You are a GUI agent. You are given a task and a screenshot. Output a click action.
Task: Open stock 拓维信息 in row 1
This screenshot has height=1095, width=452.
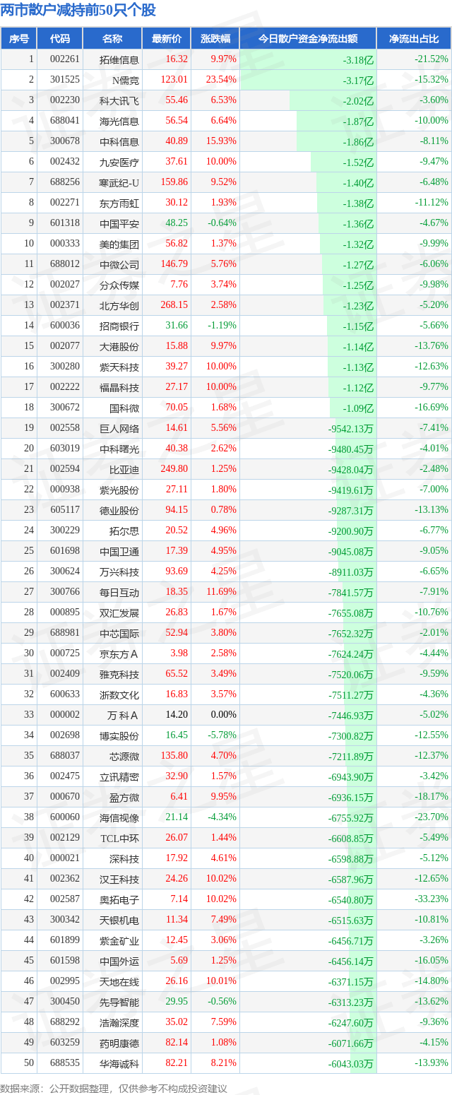click(119, 60)
